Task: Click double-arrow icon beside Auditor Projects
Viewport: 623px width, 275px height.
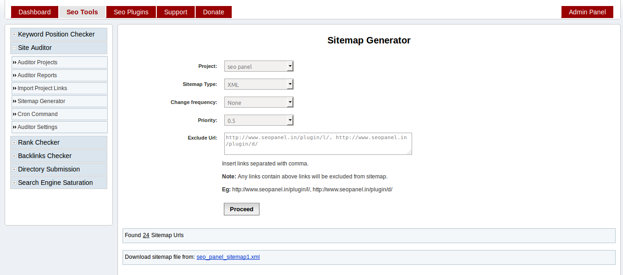Action: (14, 62)
